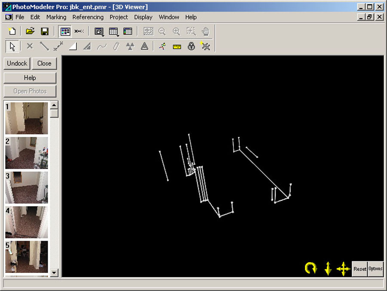Viewport: 387px width, 291px height.
Task: Open the Window menu
Action: coord(169,17)
